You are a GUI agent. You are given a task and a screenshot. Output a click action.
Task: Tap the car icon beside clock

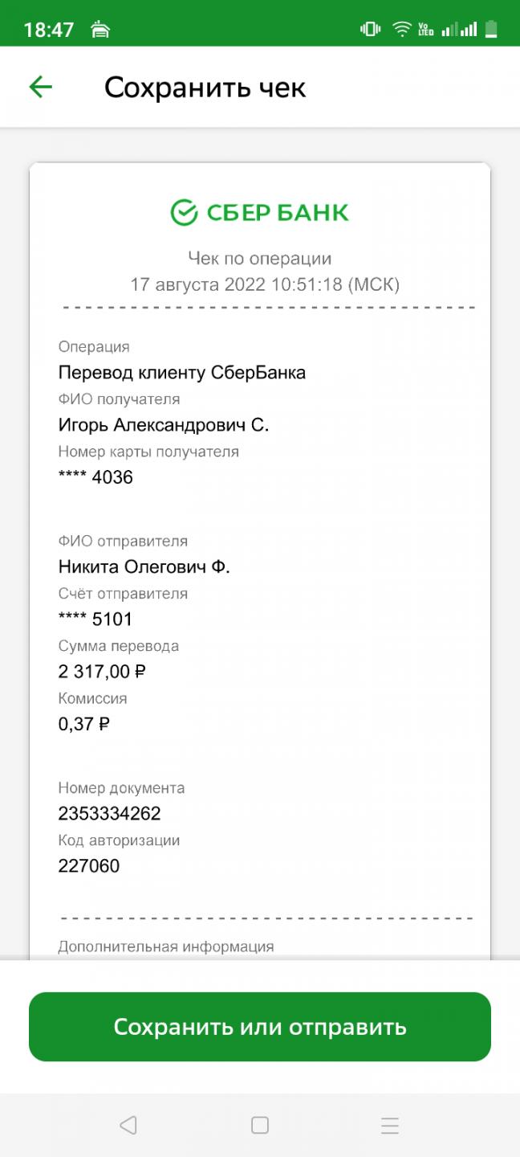pyautogui.click(x=100, y=31)
